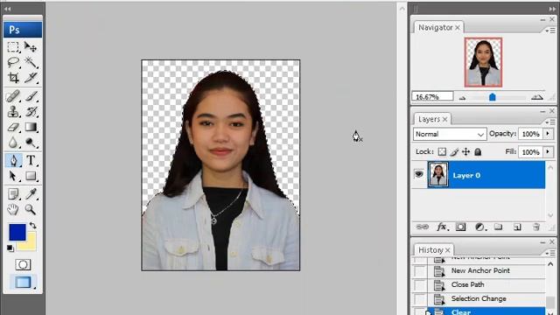Open the Normal blend mode dropdown

[450, 134]
